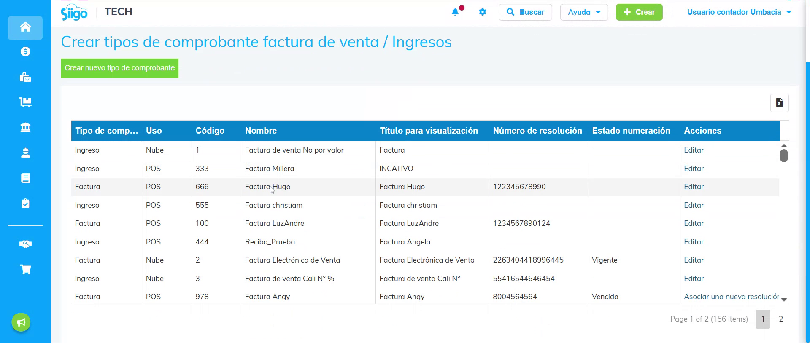The image size is (810, 343).
Task: Go to page 2 of the table
Action: pyautogui.click(x=781, y=319)
